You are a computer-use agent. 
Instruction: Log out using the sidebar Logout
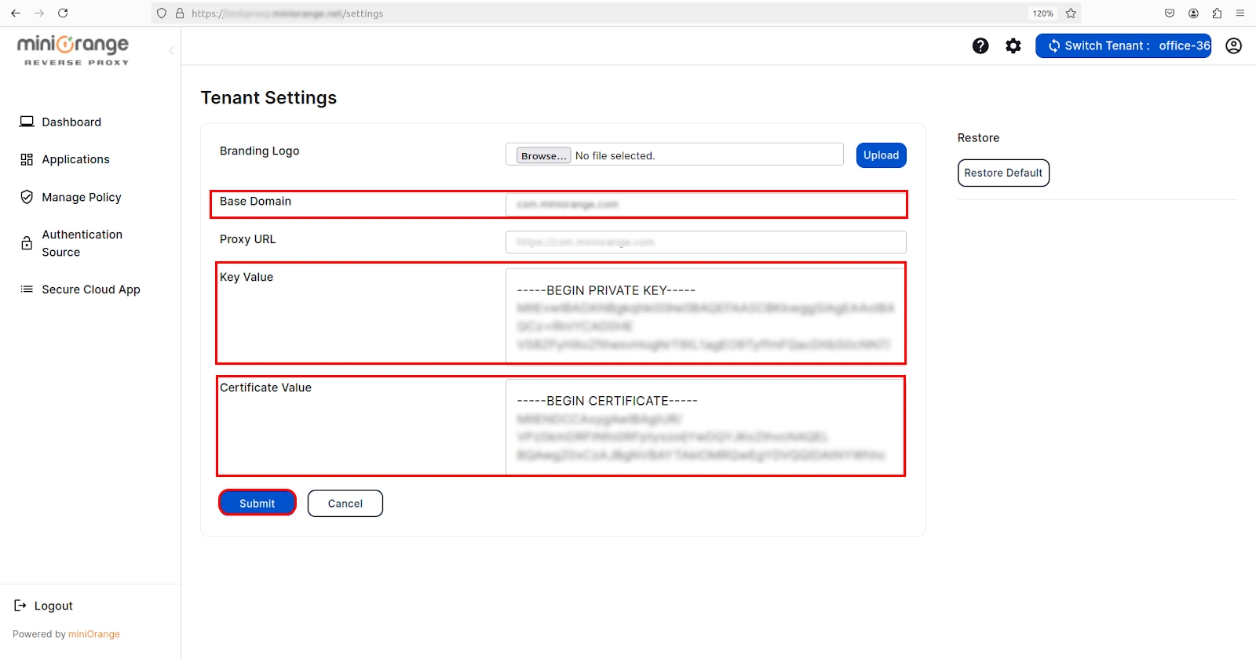tap(53, 606)
